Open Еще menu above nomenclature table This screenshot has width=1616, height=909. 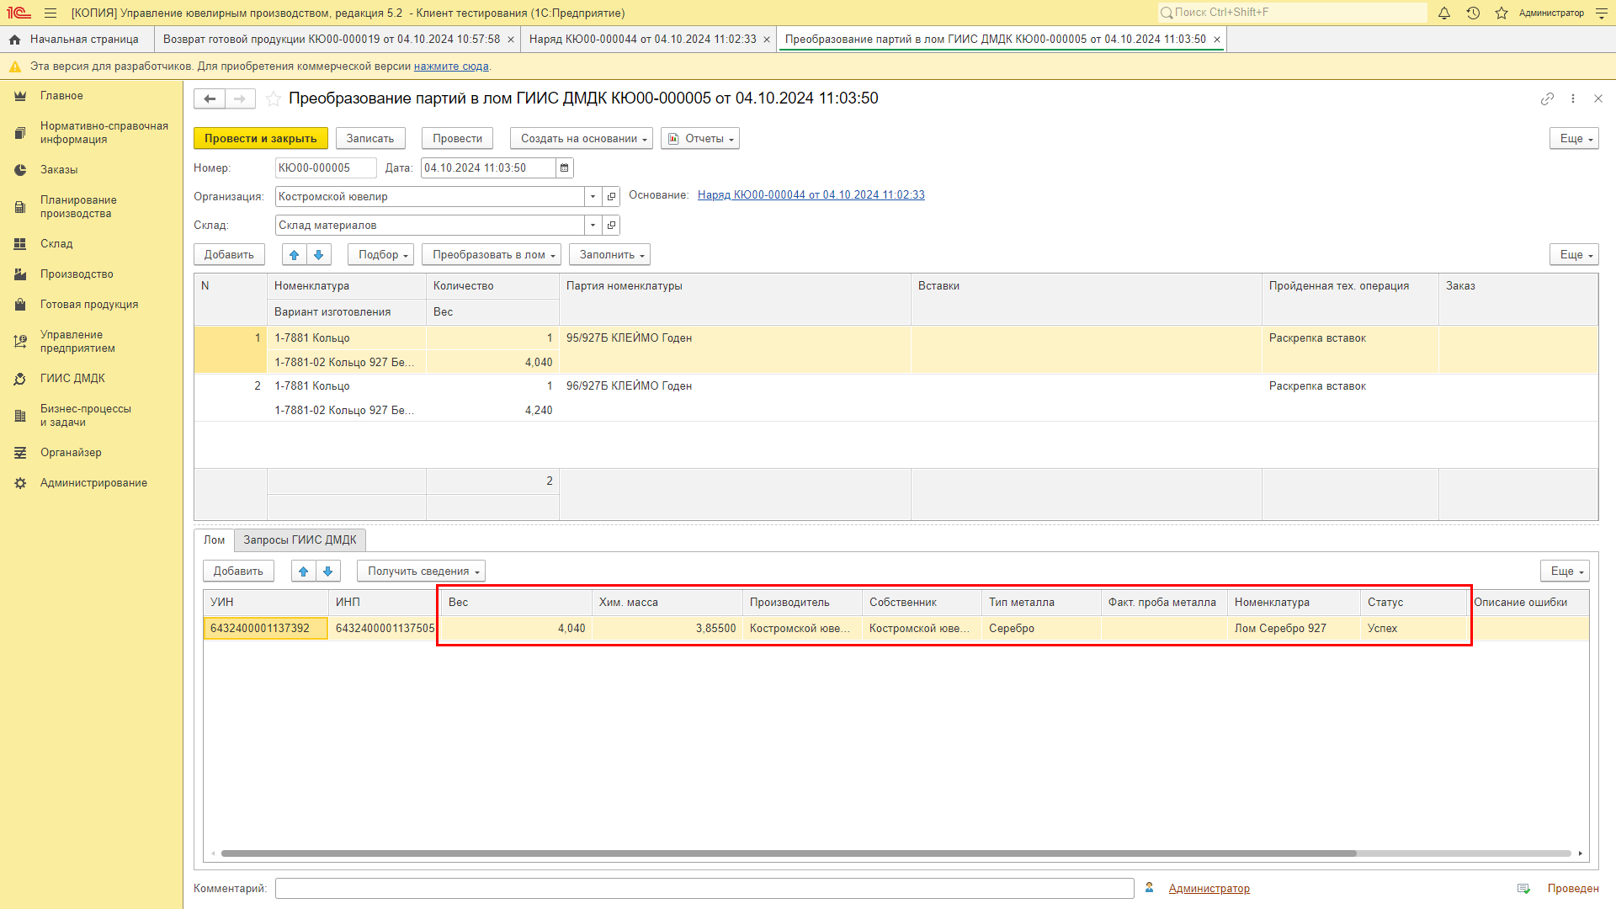[1574, 255]
